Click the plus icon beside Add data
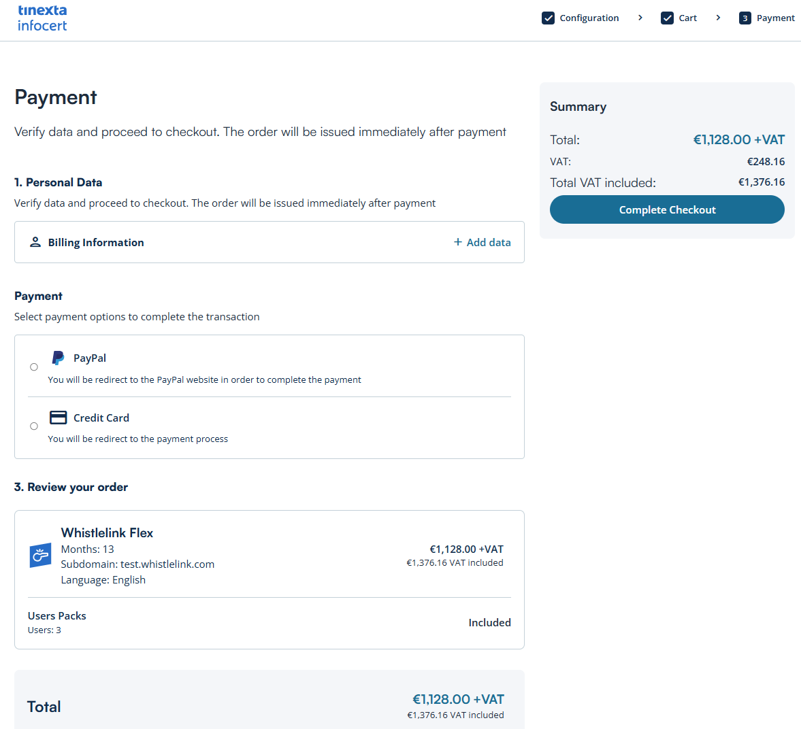801x729 pixels. pyautogui.click(x=458, y=242)
